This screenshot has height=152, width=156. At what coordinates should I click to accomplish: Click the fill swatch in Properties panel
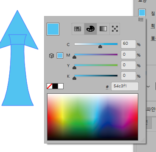(x=142, y=13)
